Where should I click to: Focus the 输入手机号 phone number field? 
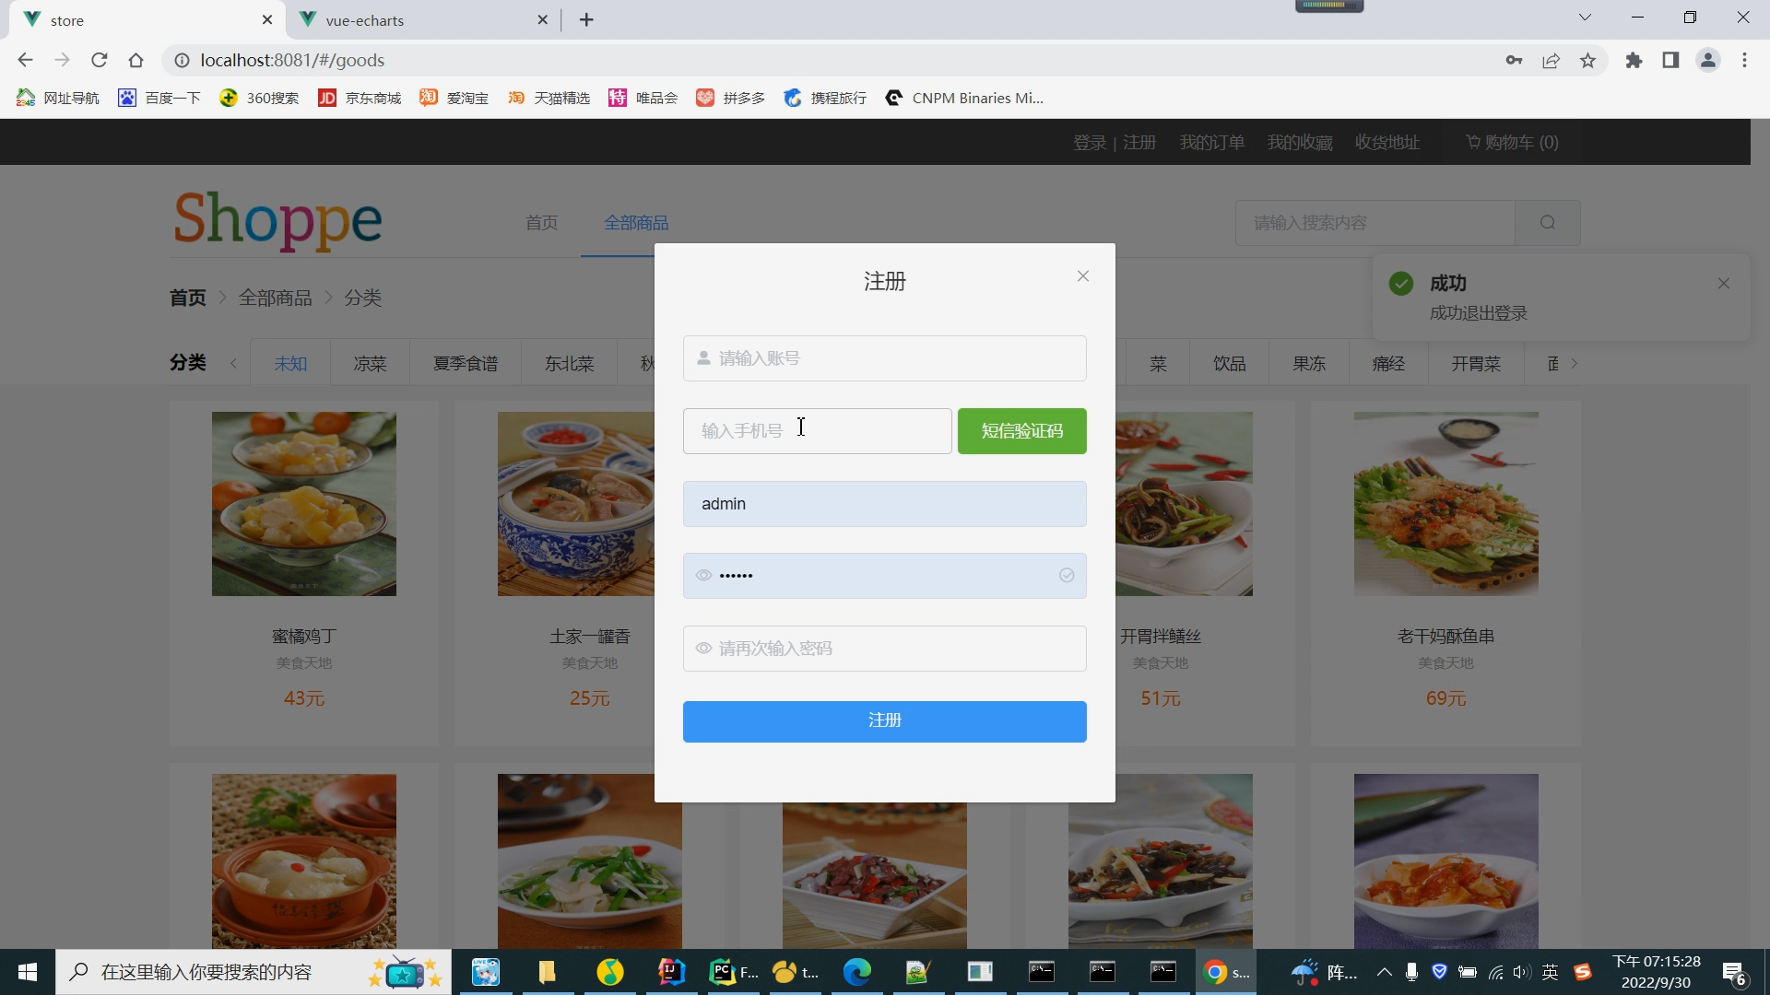click(x=818, y=431)
